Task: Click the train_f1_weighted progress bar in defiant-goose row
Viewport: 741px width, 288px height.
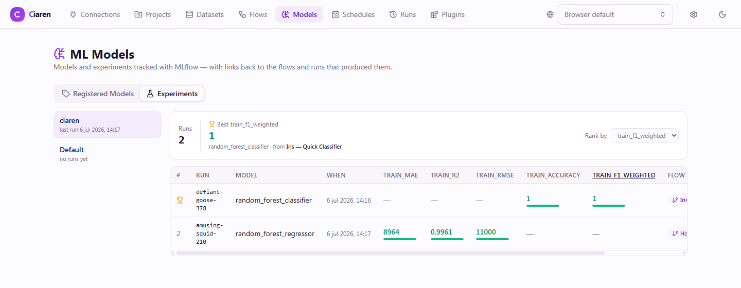Action: 609,206
